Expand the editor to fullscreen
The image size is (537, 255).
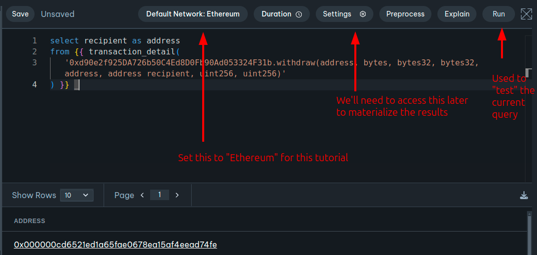click(526, 14)
